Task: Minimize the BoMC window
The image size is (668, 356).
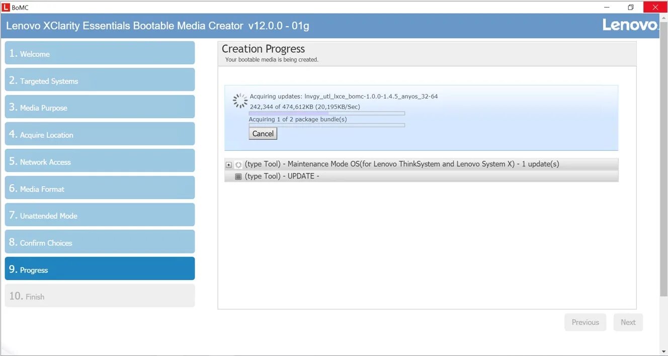Action: [x=607, y=7]
